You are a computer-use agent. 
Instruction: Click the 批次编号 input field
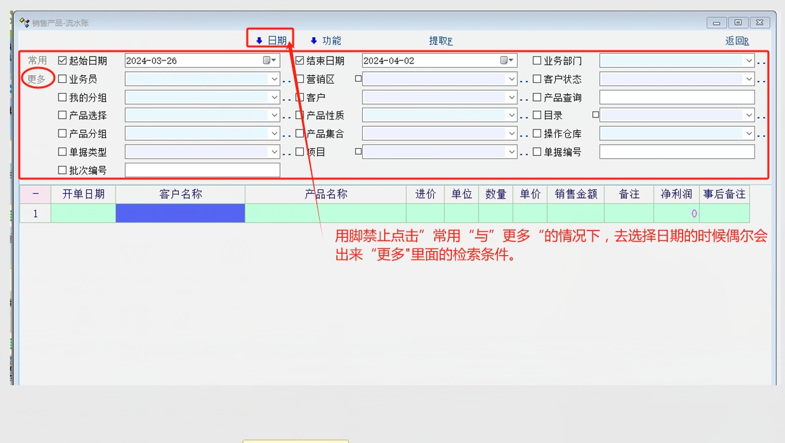[x=202, y=170]
